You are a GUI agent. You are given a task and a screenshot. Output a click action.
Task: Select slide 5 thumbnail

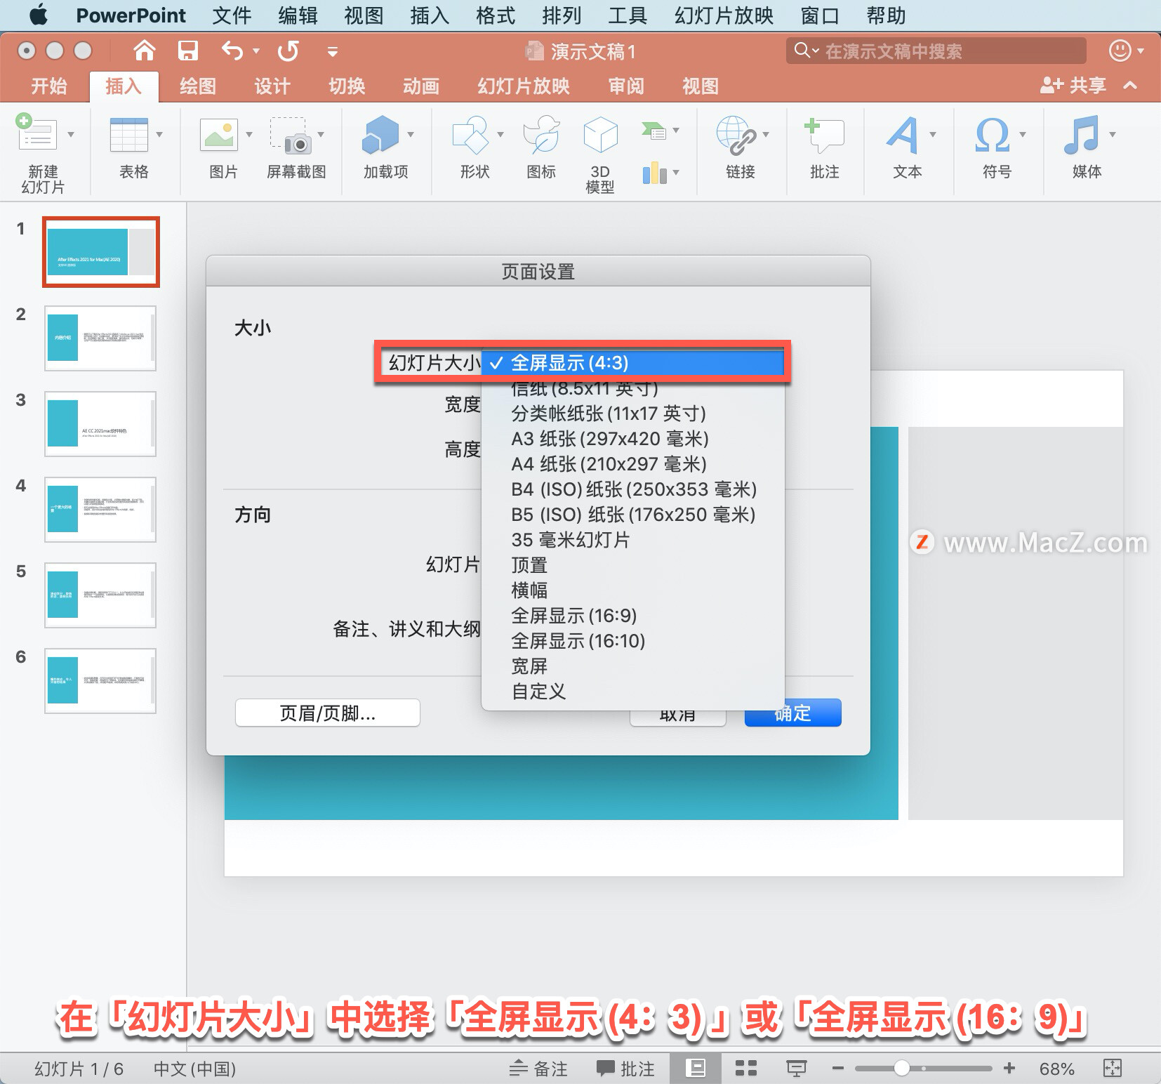click(100, 595)
